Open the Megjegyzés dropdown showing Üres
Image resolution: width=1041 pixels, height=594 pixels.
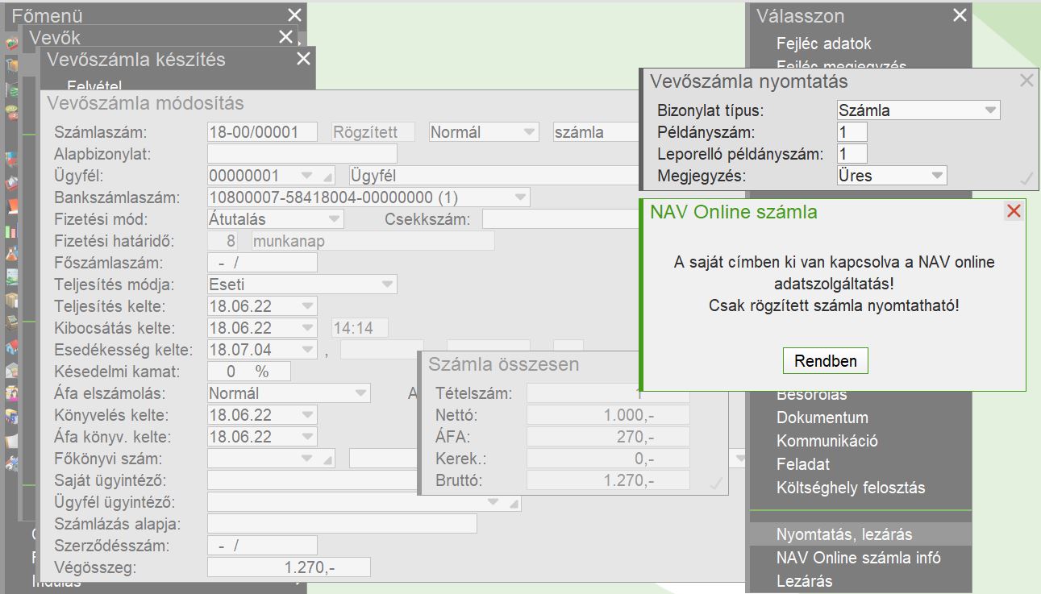937,176
